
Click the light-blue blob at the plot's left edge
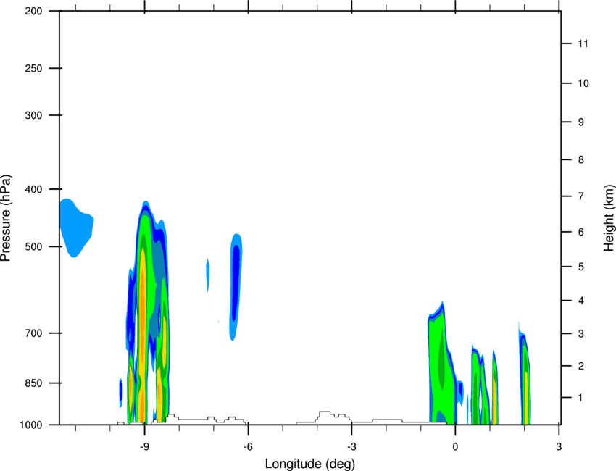pos(75,227)
